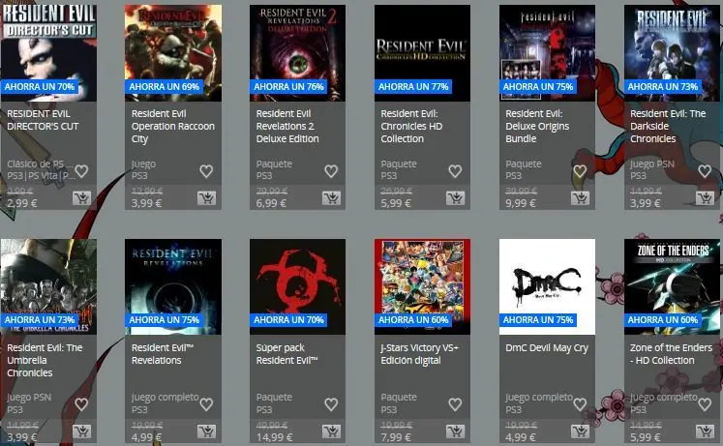Toggle wishlist heart for DmC Devil May Cry

[x=580, y=404]
